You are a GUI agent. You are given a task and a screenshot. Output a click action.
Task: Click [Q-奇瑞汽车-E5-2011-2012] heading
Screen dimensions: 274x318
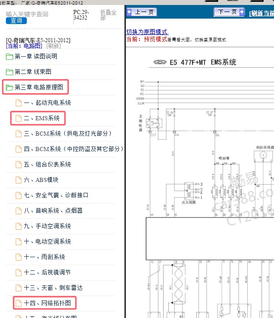38,40
